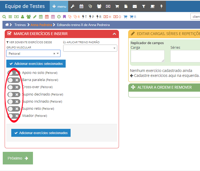Collapse the Marcar exercícios e inserir panel
Image resolution: width=200 pixels, height=171 pixels.
coord(114,34)
